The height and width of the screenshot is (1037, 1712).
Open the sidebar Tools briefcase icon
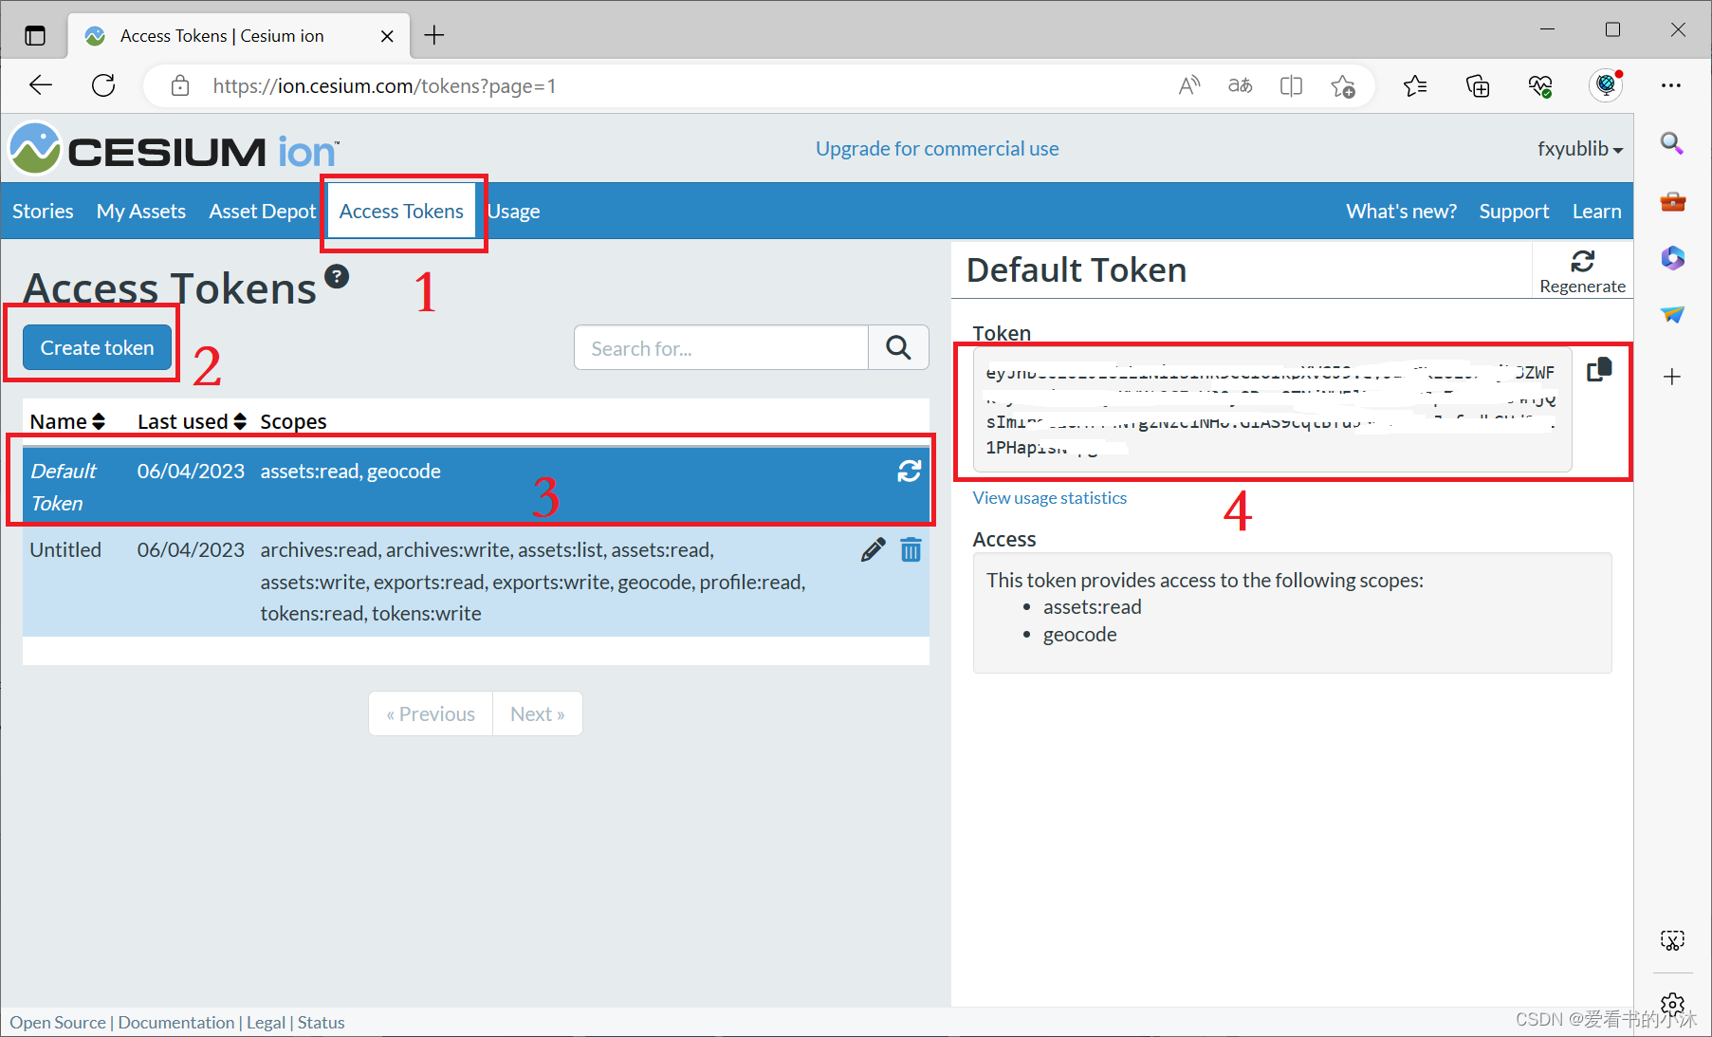click(x=1672, y=201)
